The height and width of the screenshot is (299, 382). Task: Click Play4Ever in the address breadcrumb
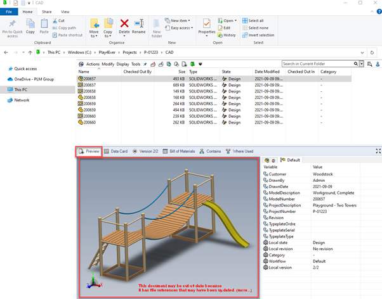[107, 53]
